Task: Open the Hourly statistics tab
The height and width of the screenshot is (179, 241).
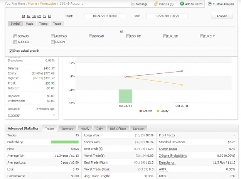Action: click(85, 128)
